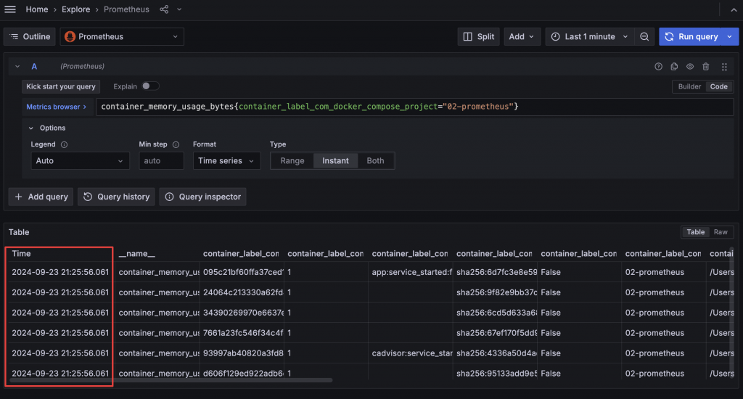
Task: Delete query A with trash icon
Action: tap(705, 66)
